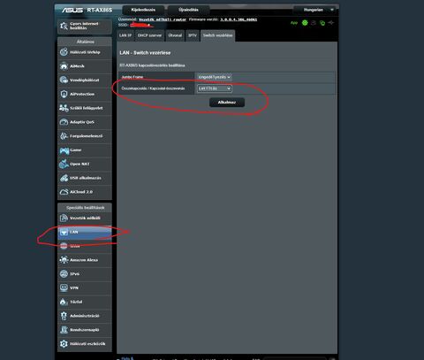424x360 pixels.
Task: Click the "Jumbo Frame" label
Action: [x=132, y=77]
